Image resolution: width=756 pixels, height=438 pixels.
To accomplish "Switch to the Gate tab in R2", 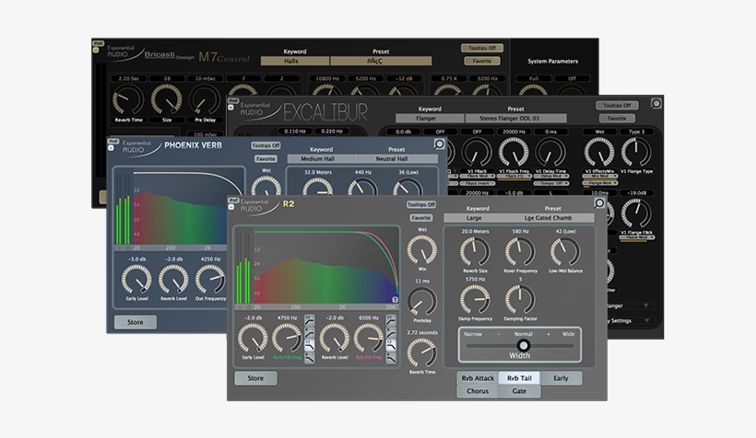I will [x=519, y=391].
